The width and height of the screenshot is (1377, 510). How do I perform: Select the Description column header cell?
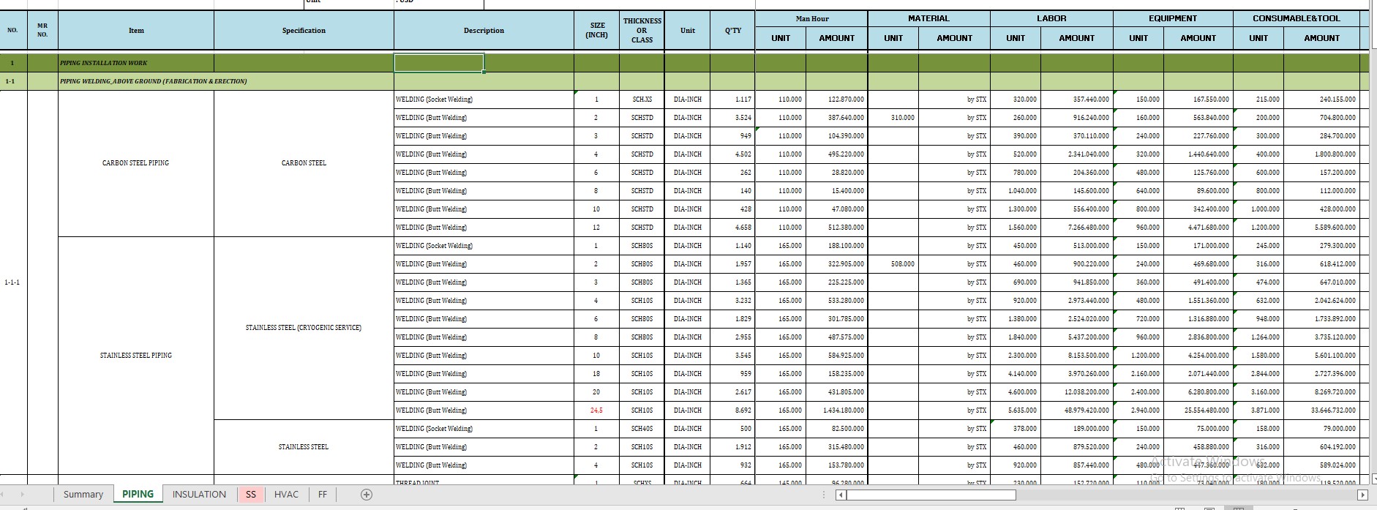(x=484, y=31)
